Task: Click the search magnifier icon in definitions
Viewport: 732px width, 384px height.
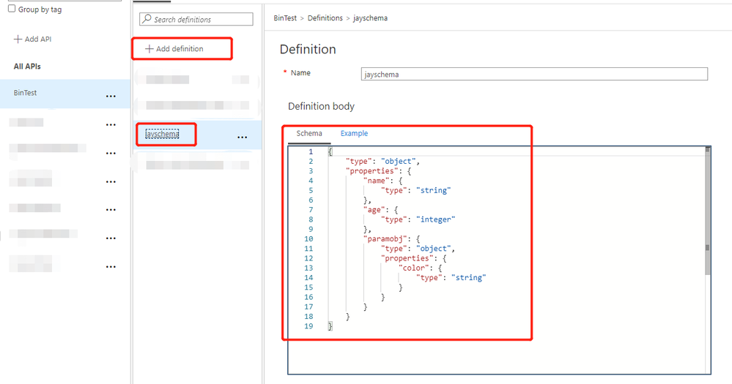Action: click(x=147, y=18)
